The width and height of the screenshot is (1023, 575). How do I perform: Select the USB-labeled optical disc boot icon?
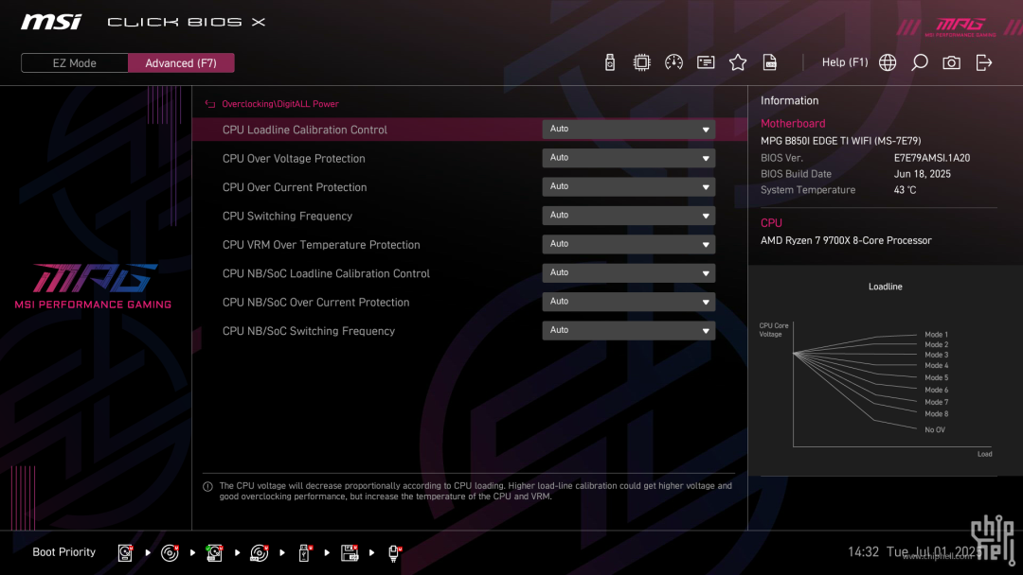click(x=259, y=553)
